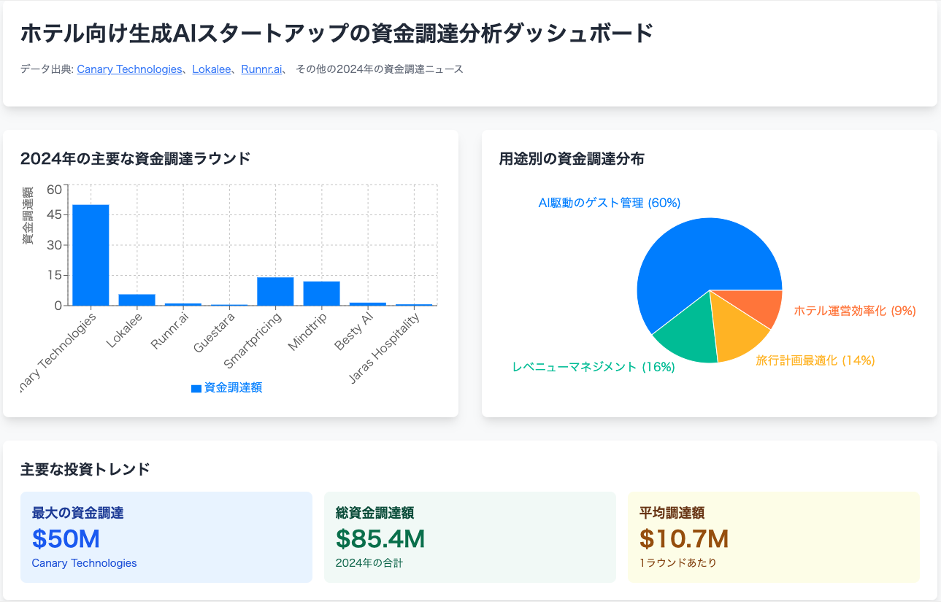The height and width of the screenshot is (604, 941).
Task: Click the 最大の資金調達 stat card
Action: (x=166, y=536)
